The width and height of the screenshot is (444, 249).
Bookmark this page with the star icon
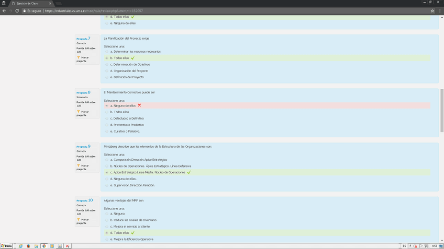(432, 10)
